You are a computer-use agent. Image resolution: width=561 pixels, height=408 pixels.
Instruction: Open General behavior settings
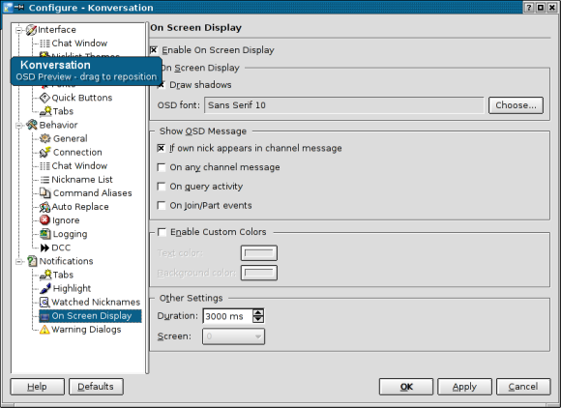coord(70,138)
